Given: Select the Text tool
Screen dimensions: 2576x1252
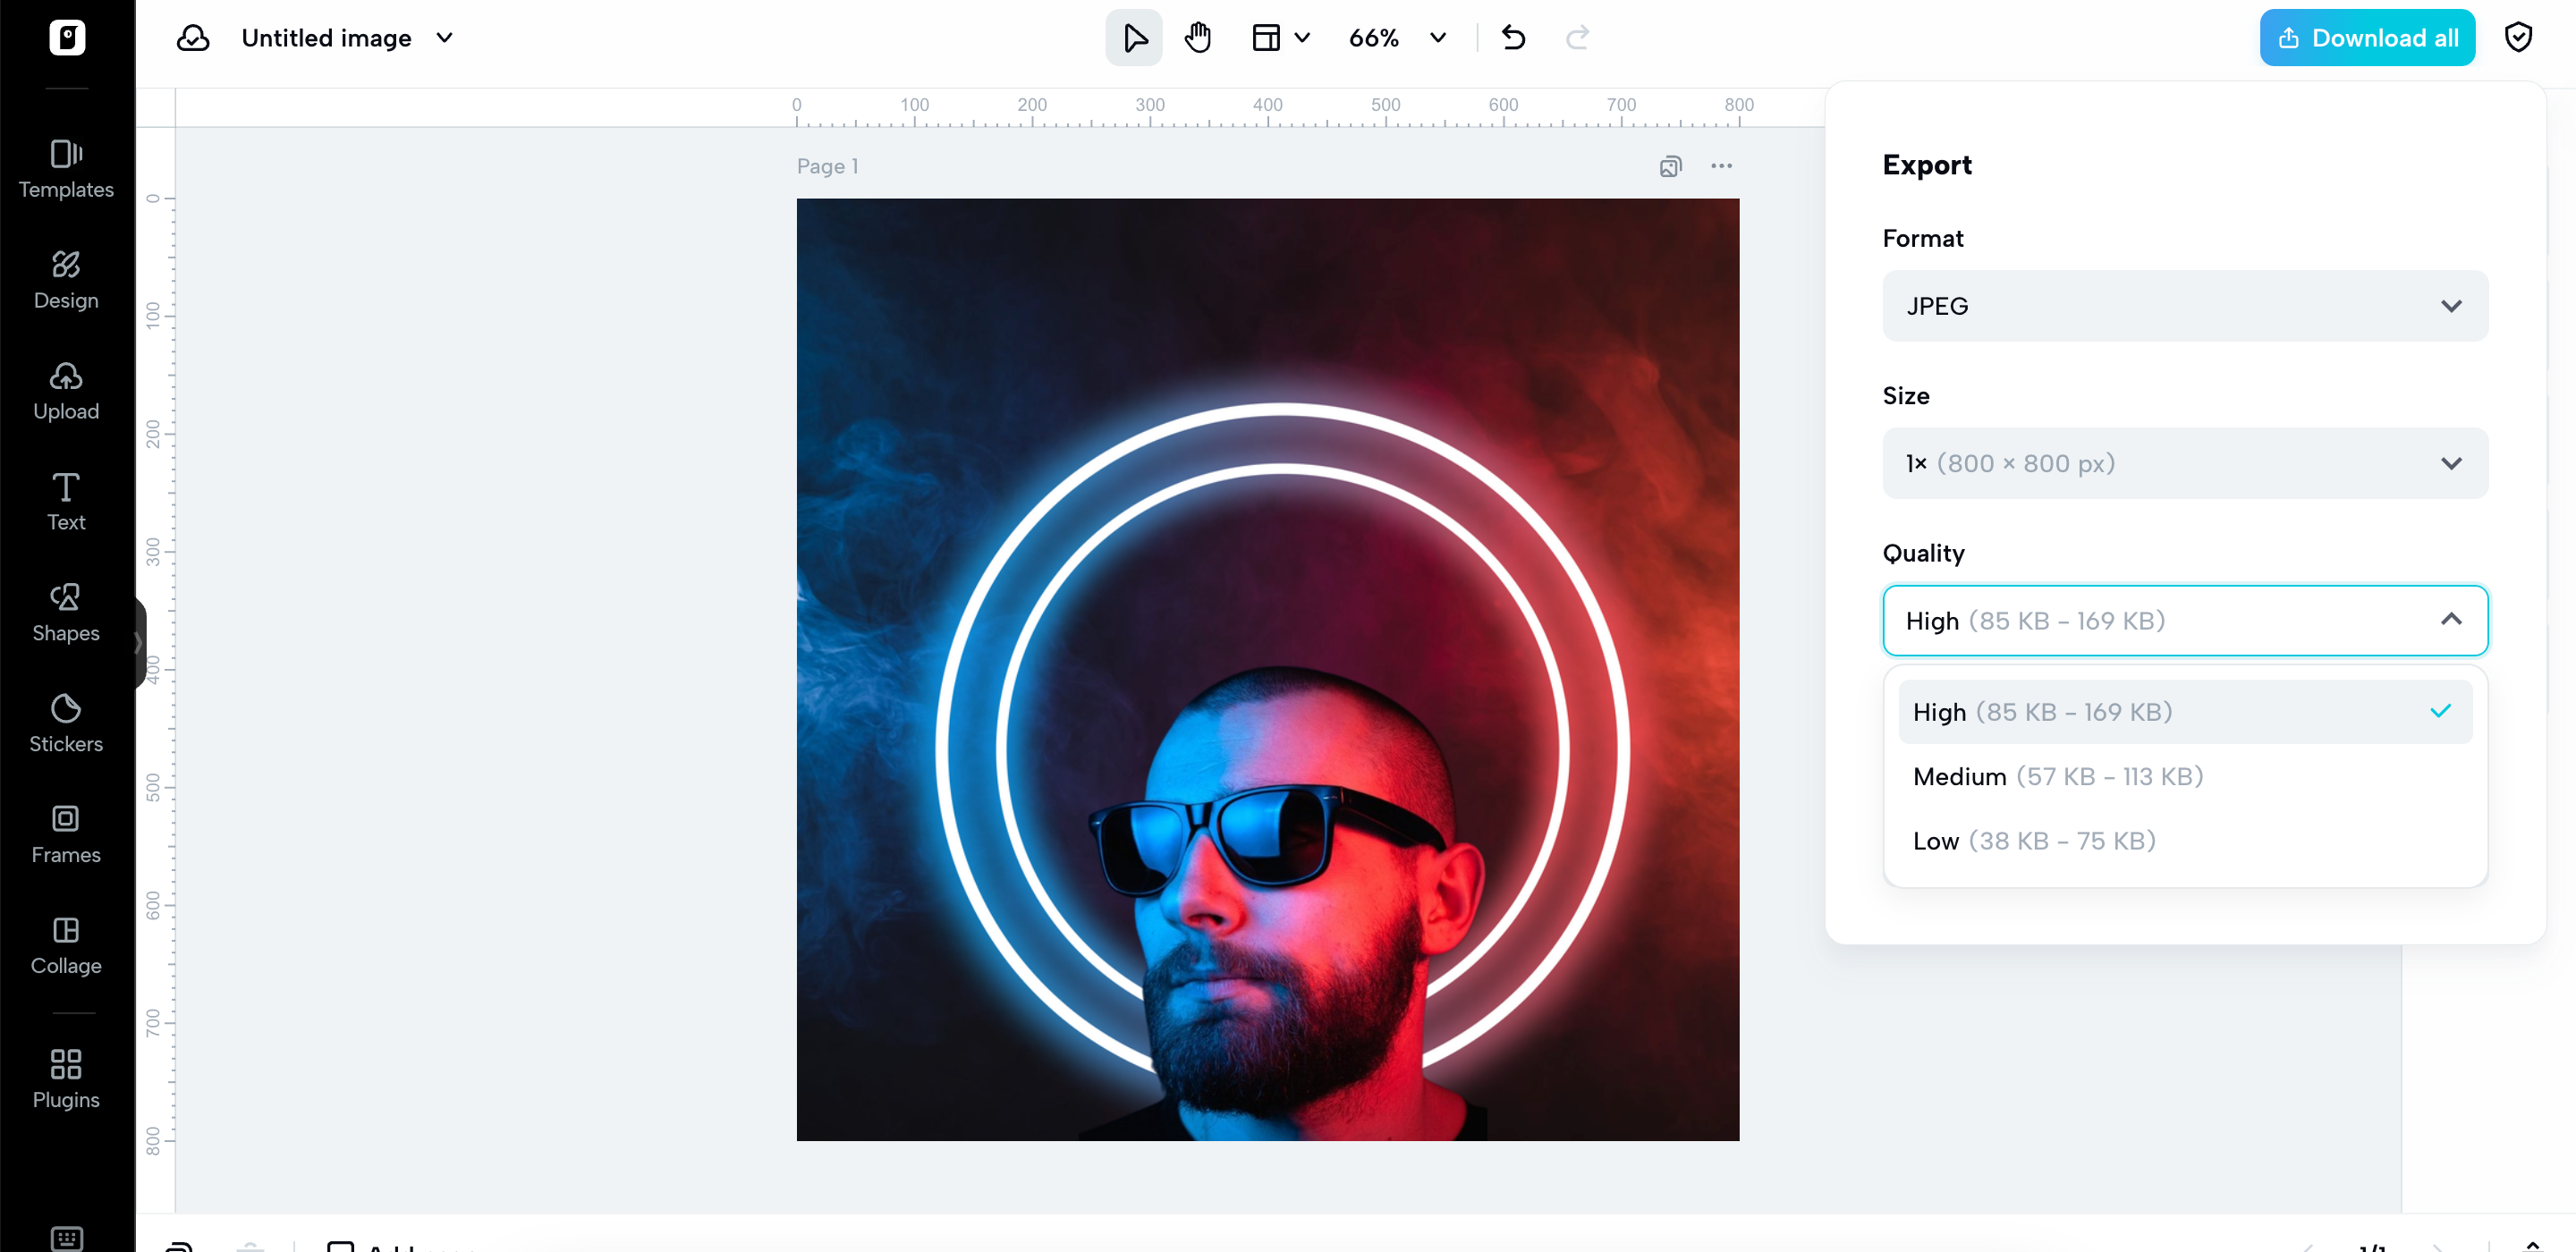Looking at the screenshot, I should 66,501.
